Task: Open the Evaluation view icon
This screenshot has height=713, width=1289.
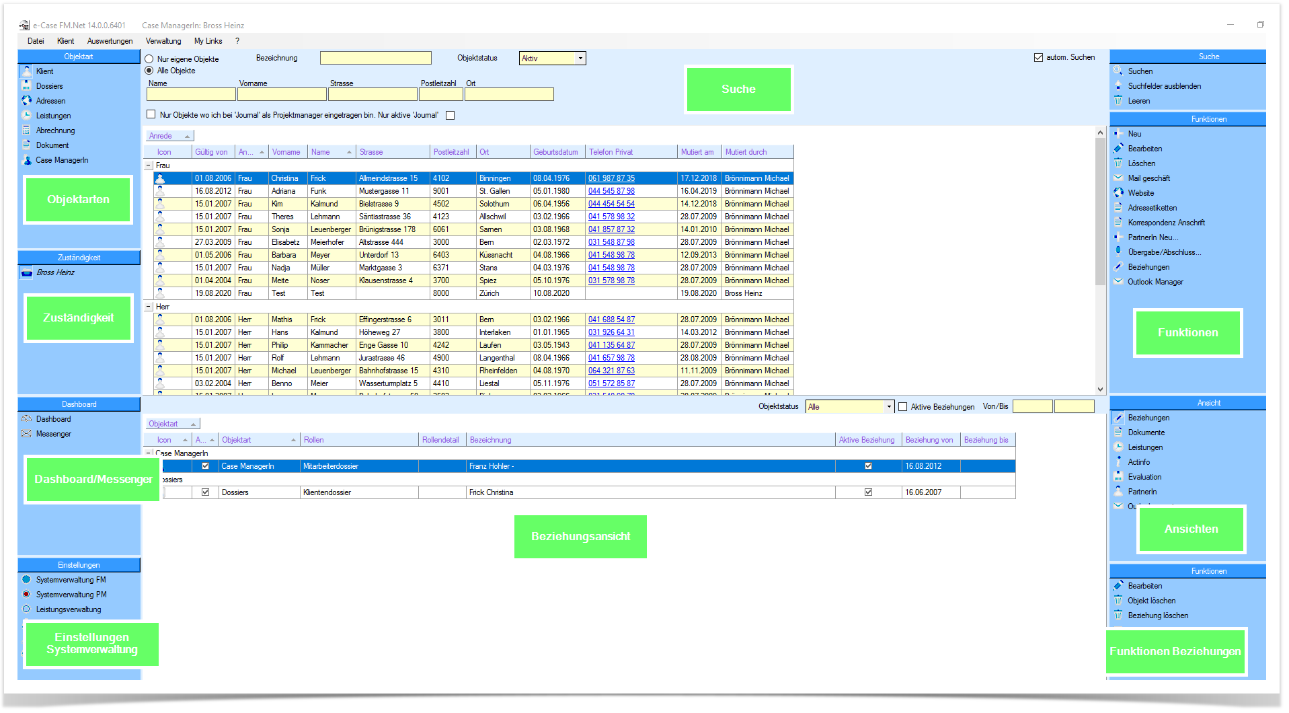Action: (x=1118, y=476)
